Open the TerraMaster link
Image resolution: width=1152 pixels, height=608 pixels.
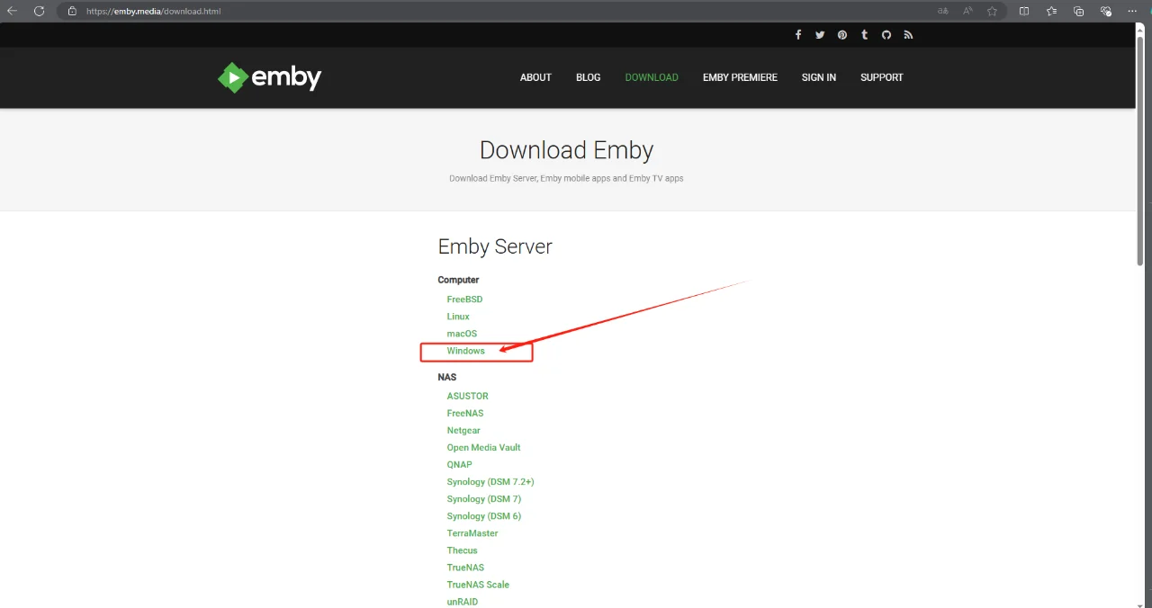472,532
